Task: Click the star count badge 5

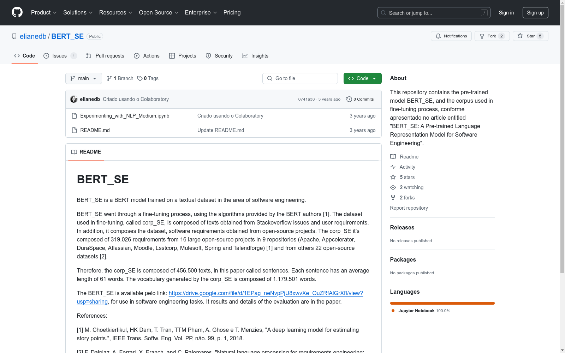Action: click(x=540, y=36)
